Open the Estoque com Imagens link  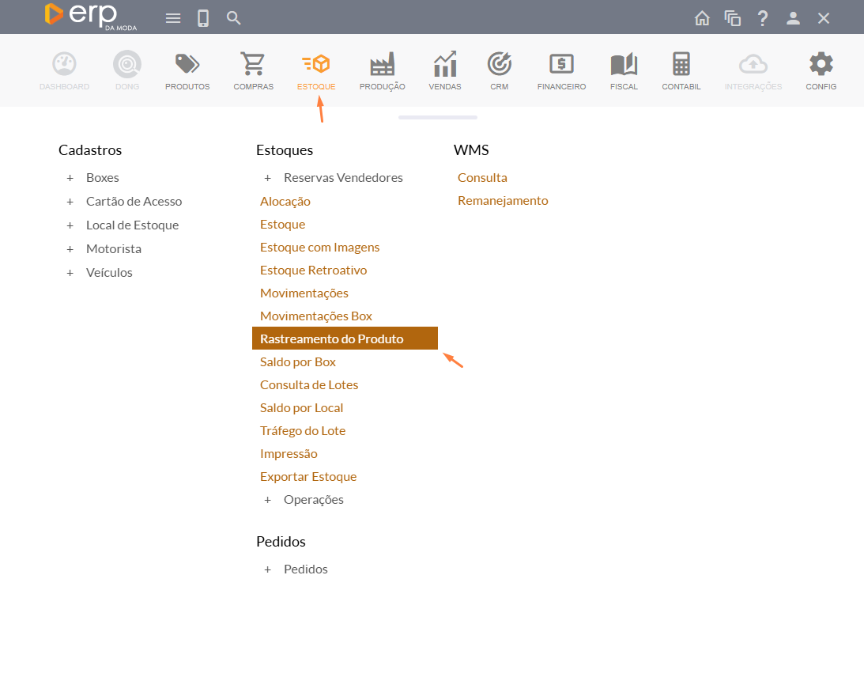tap(319, 248)
